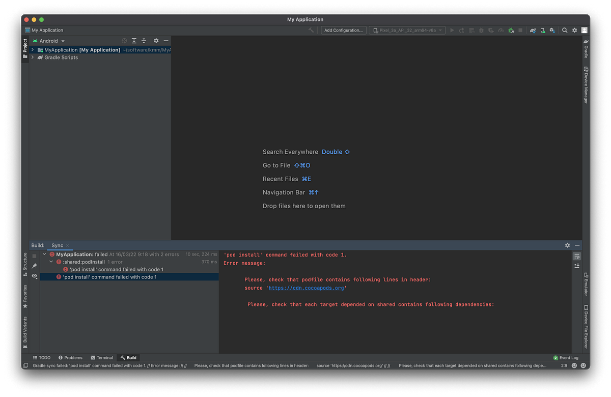Sync project with Gradle files icon
The width and height of the screenshot is (611, 397).
click(x=533, y=30)
